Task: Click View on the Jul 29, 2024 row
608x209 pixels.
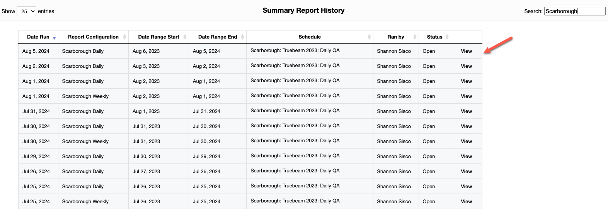Action: pos(466,157)
